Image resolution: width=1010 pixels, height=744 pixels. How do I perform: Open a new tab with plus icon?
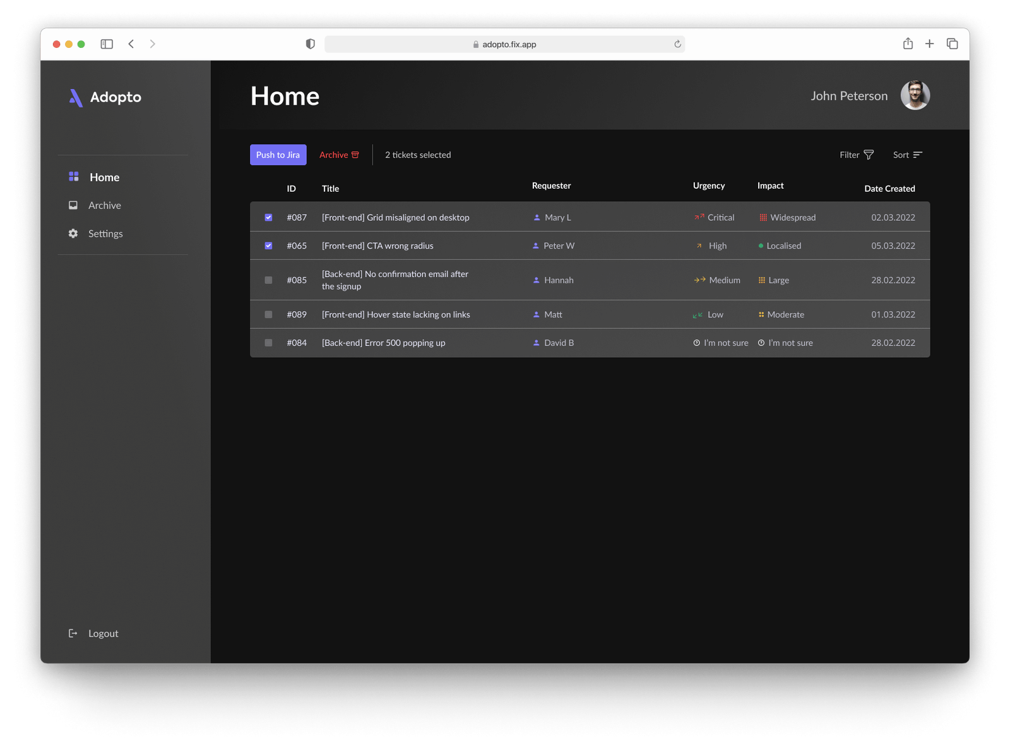click(930, 44)
